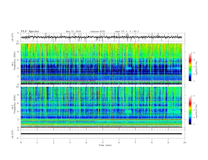Viewport: 208px width, 160px height.
Task: Click the "-7" label on ch.2 colorbar
Action: (x=194, y=124)
